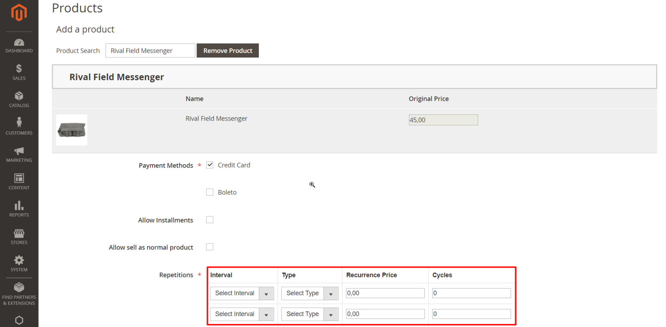Click the second row Recurrence Price field
The width and height of the screenshot is (666, 327).
385,314
